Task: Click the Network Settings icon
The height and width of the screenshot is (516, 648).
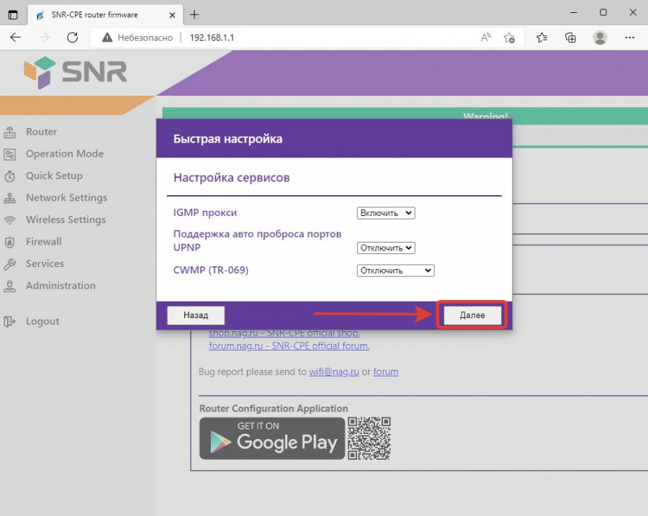Action: click(10, 198)
